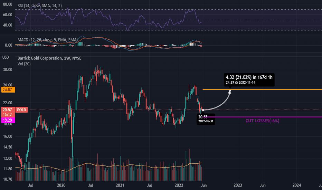Click the Vol (20) indicator label
The width and height of the screenshot is (322, 190).
pyautogui.click(x=24, y=64)
